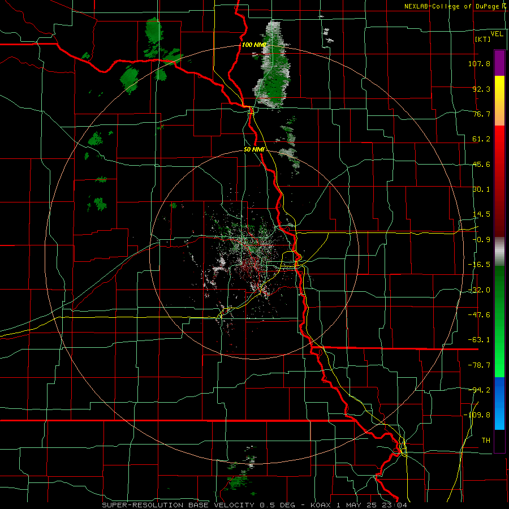Image resolution: width=509 pixels, height=509 pixels.
Task: Click the -78.7 velocity scale value
Action: [479, 365]
